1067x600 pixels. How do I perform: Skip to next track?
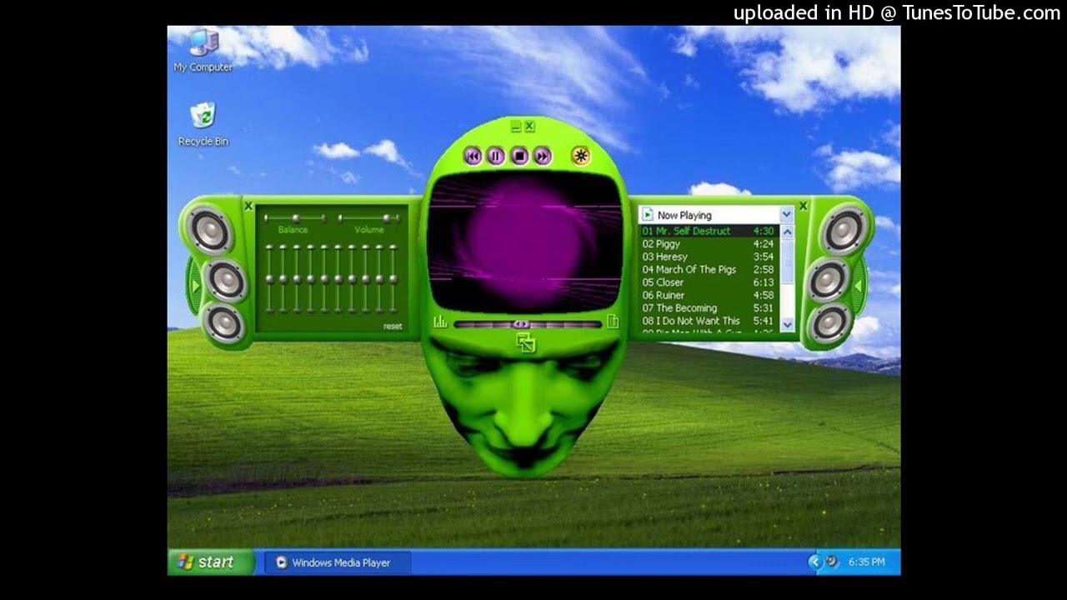pyautogui.click(x=542, y=156)
